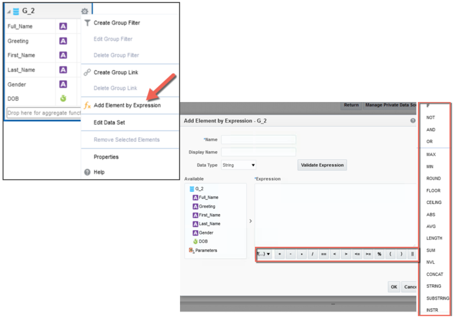Viewport: 454px width, 319px height.
Task: Click inside the Name input field
Action: (x=258, y=140)
